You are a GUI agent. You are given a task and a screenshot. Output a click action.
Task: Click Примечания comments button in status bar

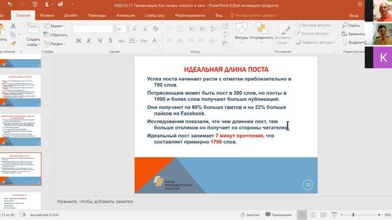click(x=279, y=215)
